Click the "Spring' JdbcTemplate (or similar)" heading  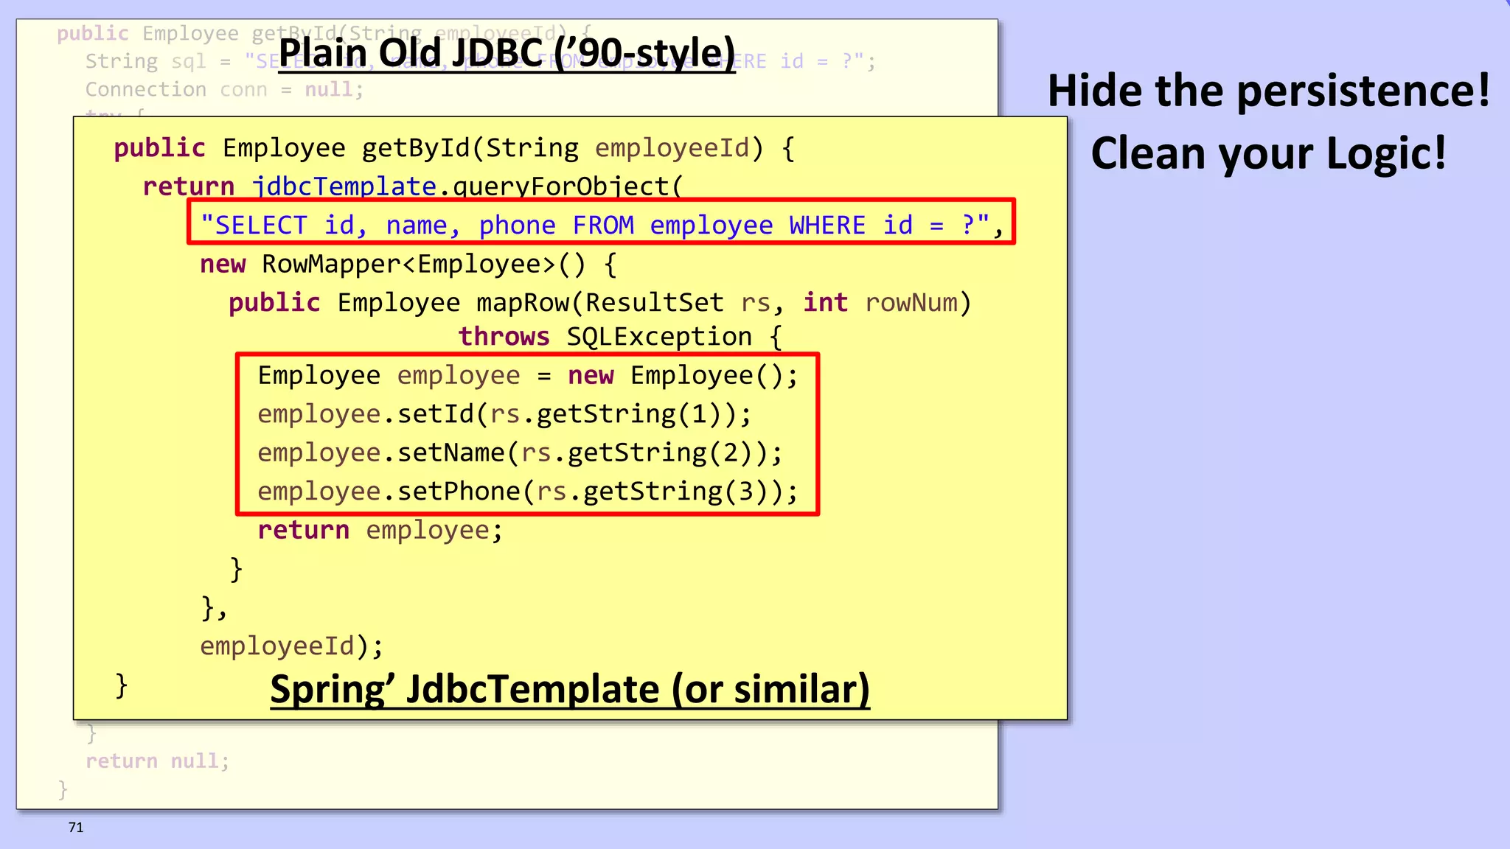[569, 689]
